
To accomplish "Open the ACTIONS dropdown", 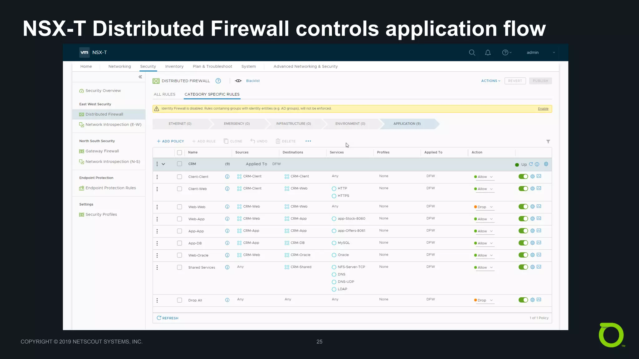I will click(x=491, y=81).
